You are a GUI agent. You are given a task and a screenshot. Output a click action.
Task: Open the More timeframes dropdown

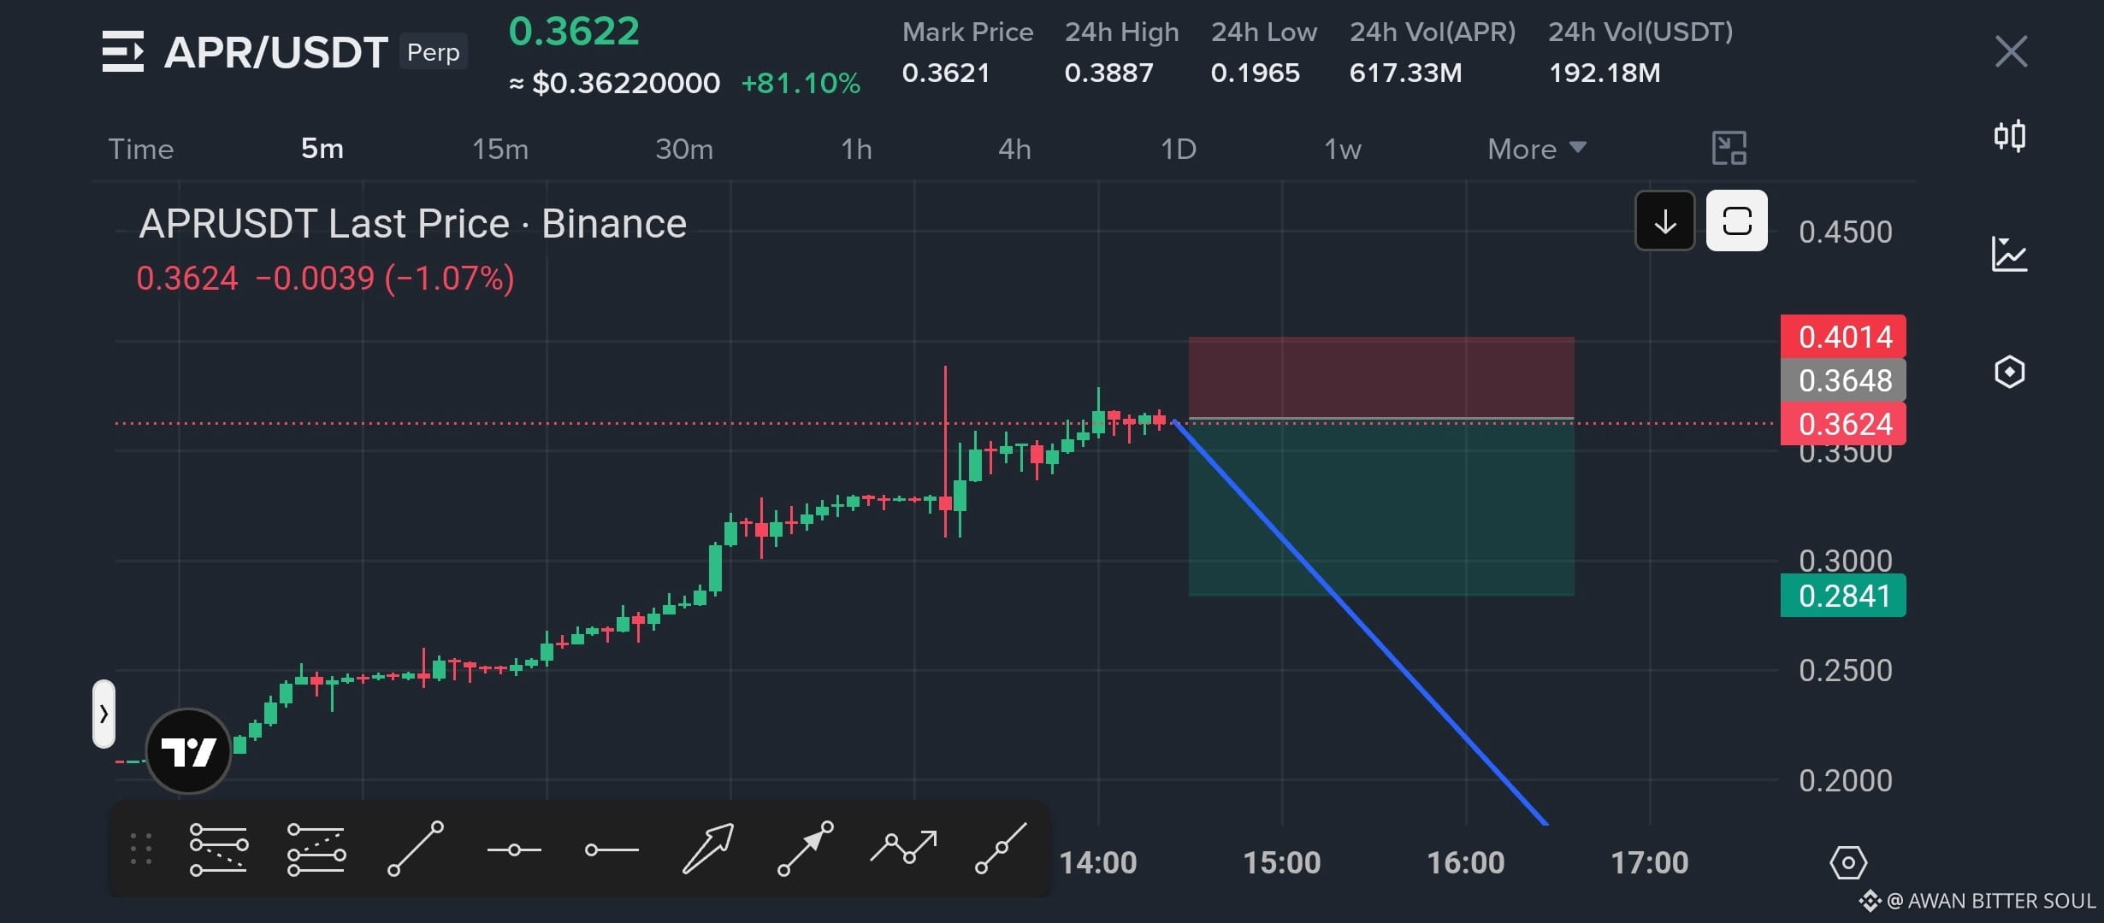[1537, 149]
